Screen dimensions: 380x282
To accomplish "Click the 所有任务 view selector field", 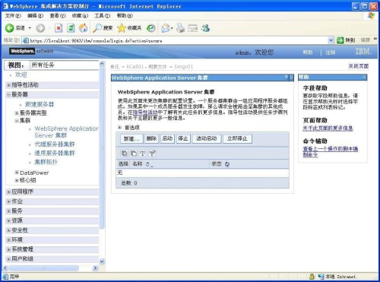I will (x=65, y=65).
